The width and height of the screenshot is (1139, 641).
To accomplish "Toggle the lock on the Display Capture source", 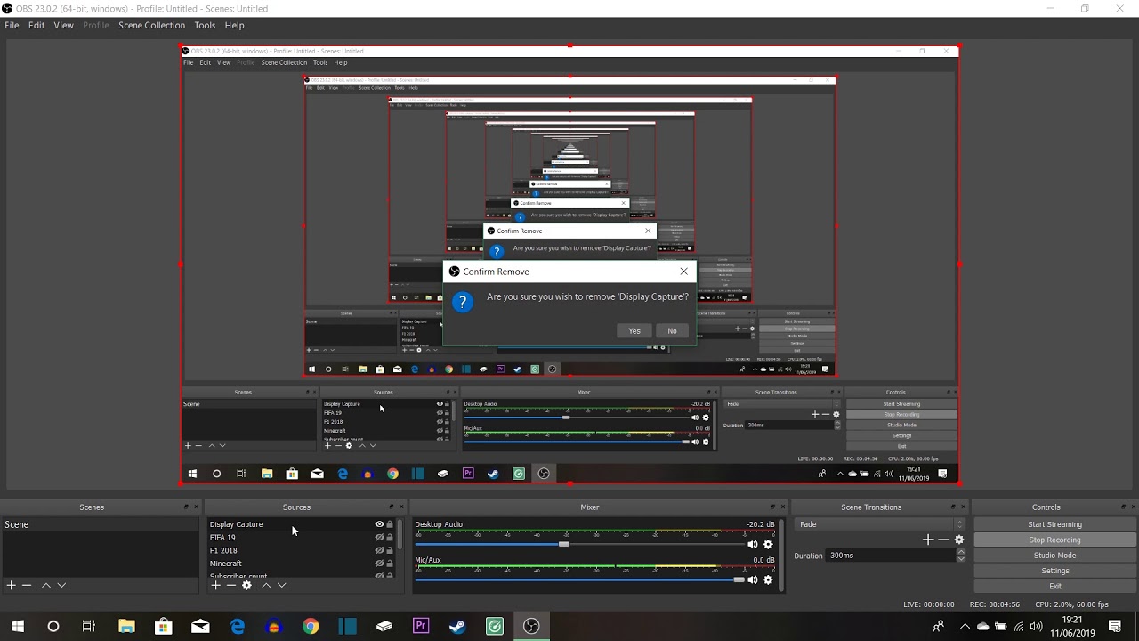I will pyautogui.click(x=390, y=524).
